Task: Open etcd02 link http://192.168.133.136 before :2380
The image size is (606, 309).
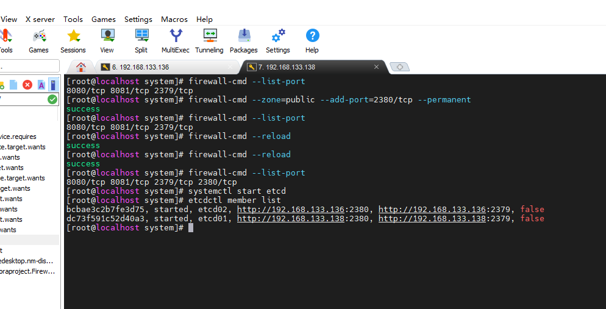Action: (291, 209)
